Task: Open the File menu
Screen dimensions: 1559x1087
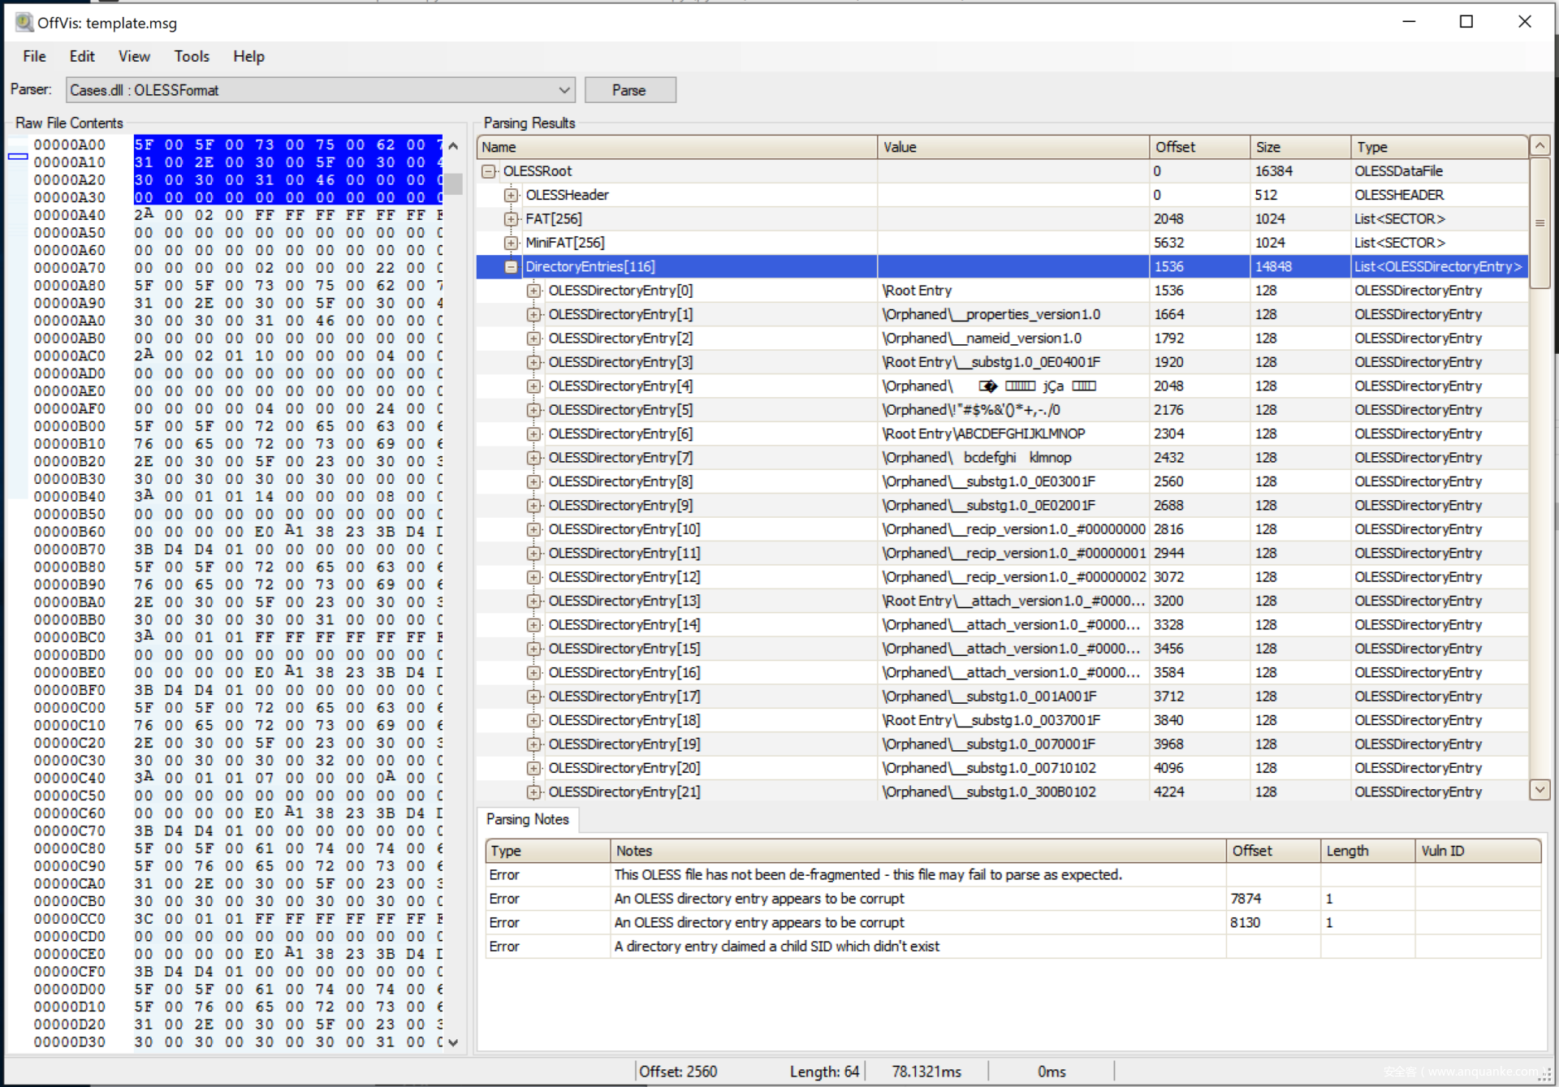Action: [x=34, y=56]
